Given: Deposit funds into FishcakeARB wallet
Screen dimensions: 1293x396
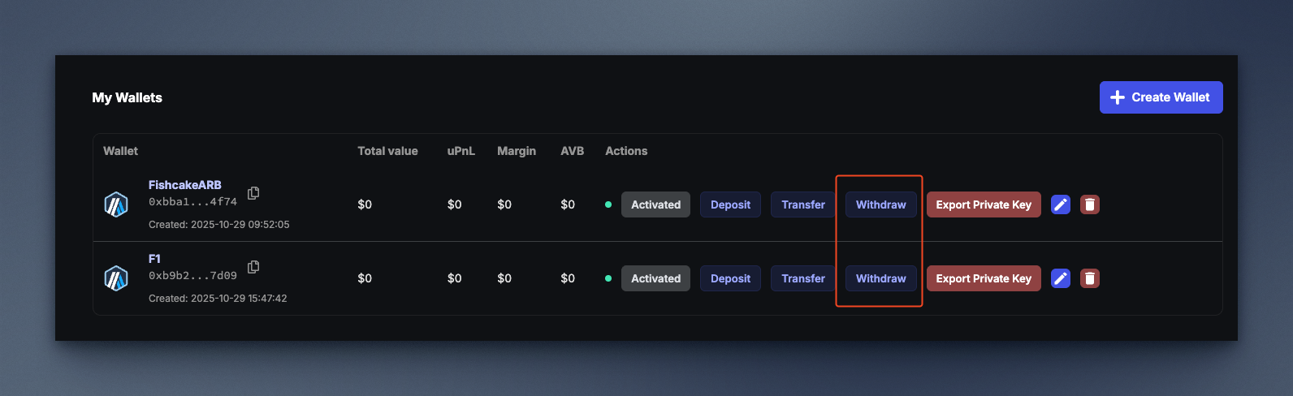Looking at the screenshot, I should coord(730,204).
